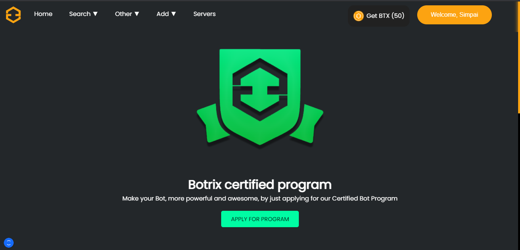Expand the Add dropdown menu
The image size is (520, 250).
(166, 14)
